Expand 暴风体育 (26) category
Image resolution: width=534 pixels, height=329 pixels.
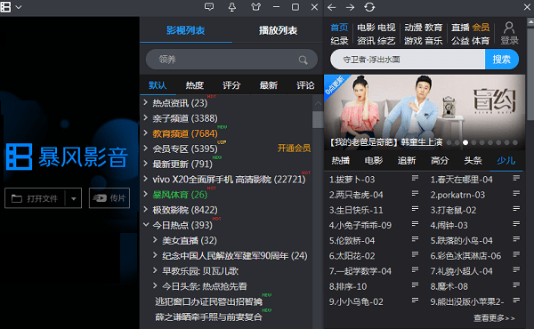(x=145, y=194)
